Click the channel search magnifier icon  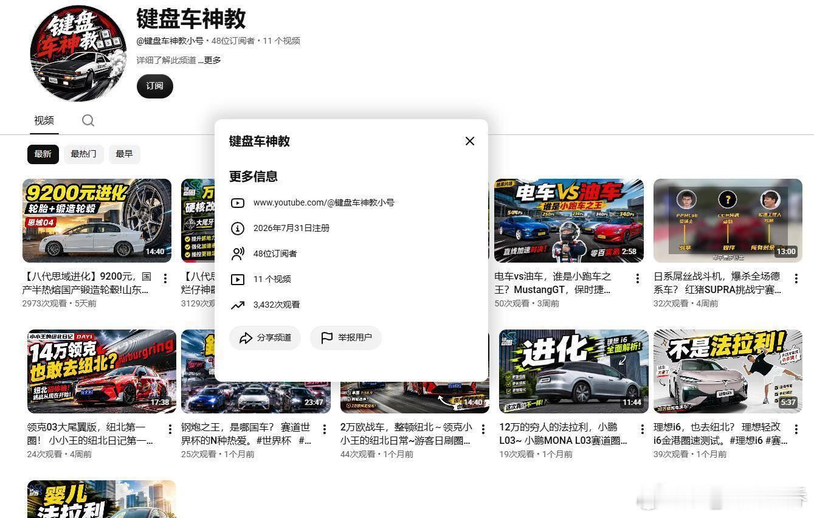[88, 120]
